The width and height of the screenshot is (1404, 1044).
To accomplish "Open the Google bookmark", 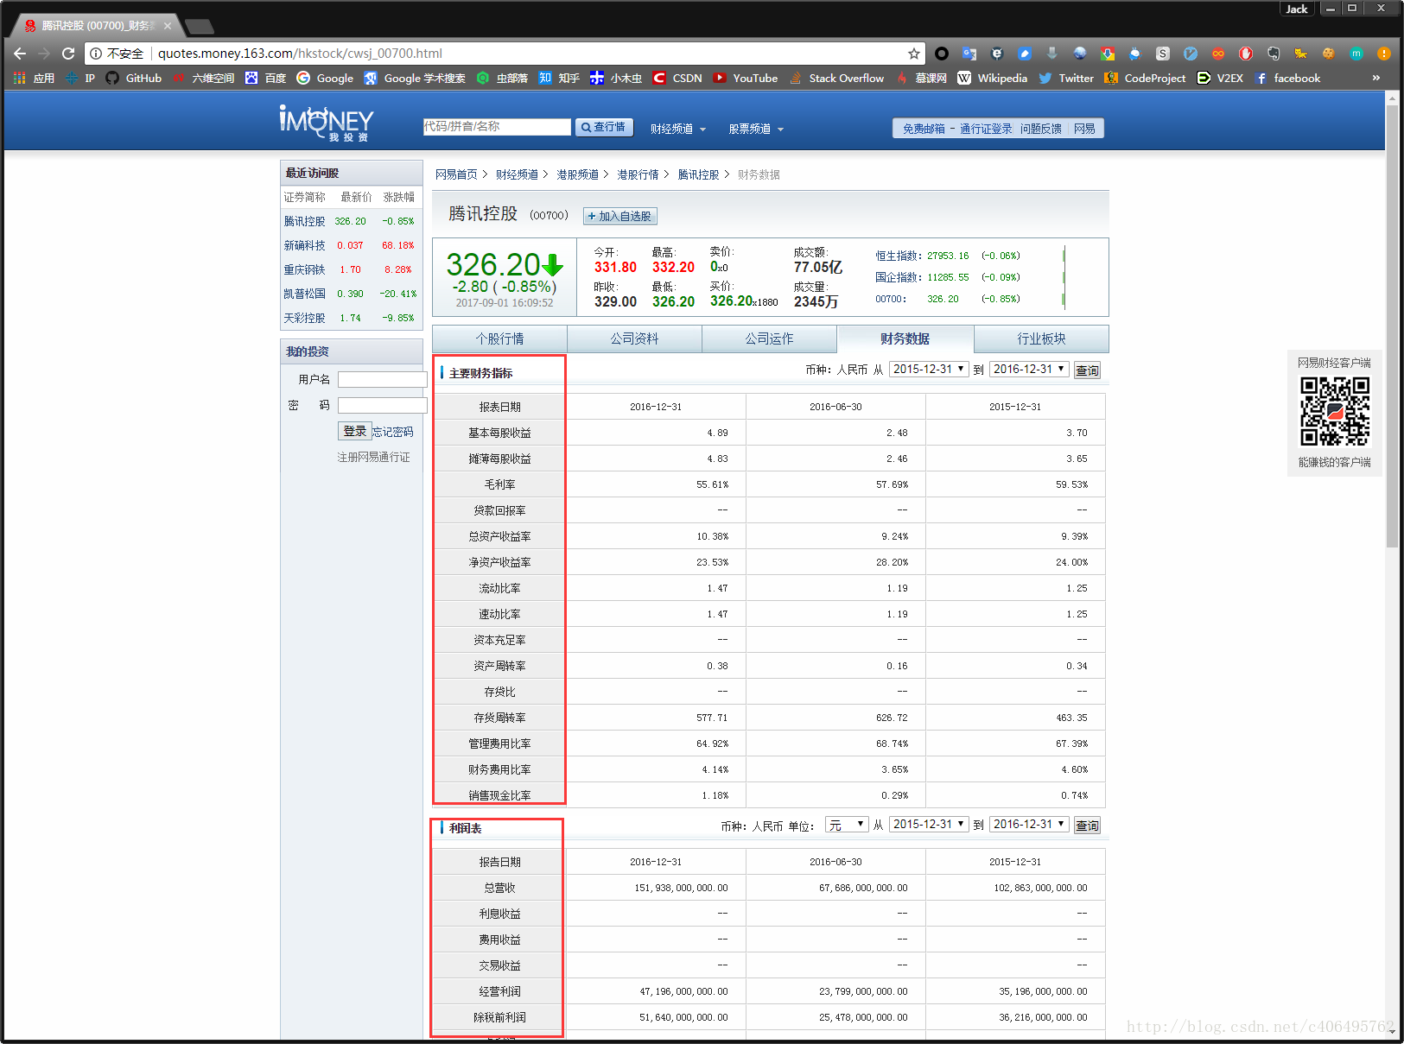I will click(325, 78).
